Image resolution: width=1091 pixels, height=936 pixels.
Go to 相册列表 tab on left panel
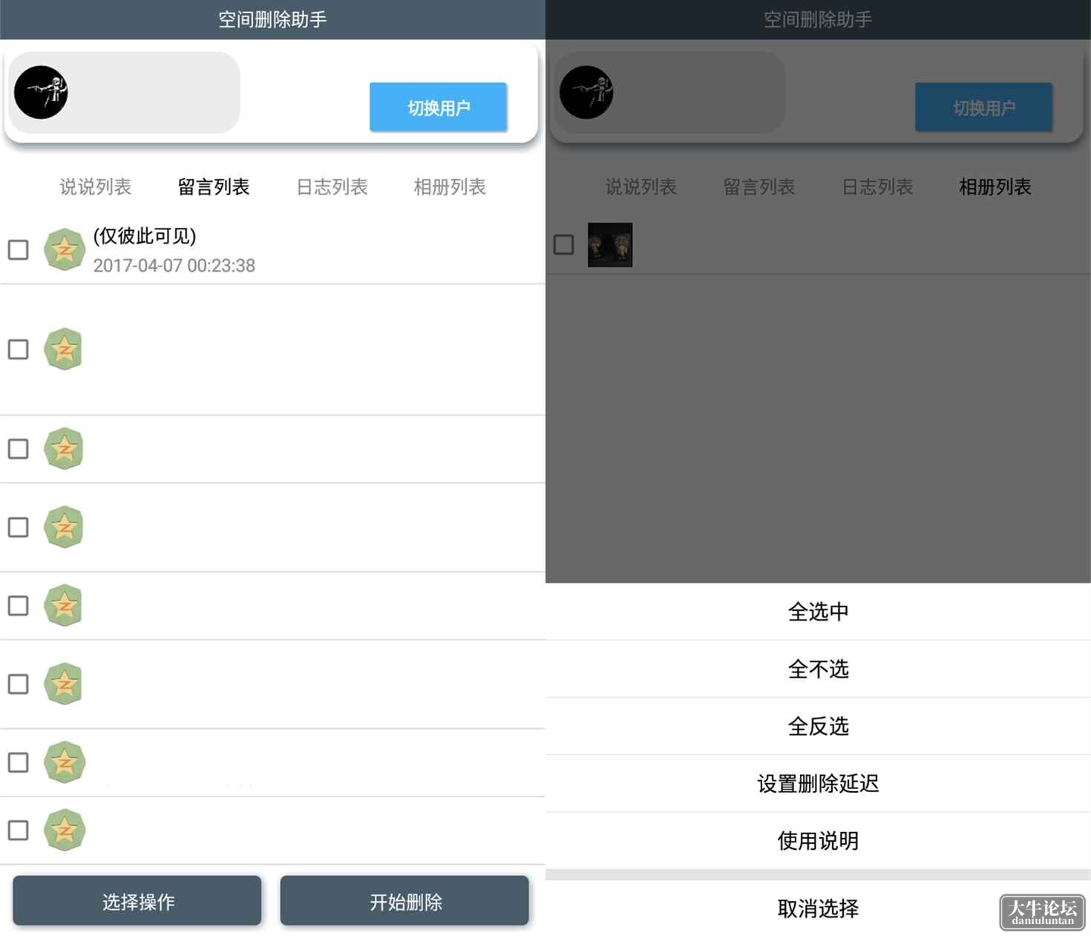coord(450,186)
